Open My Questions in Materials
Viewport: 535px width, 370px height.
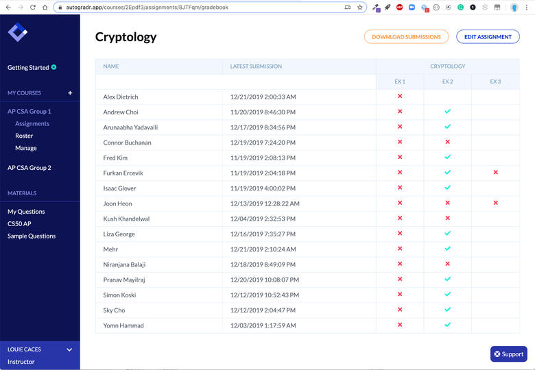(x=26, y=212)
